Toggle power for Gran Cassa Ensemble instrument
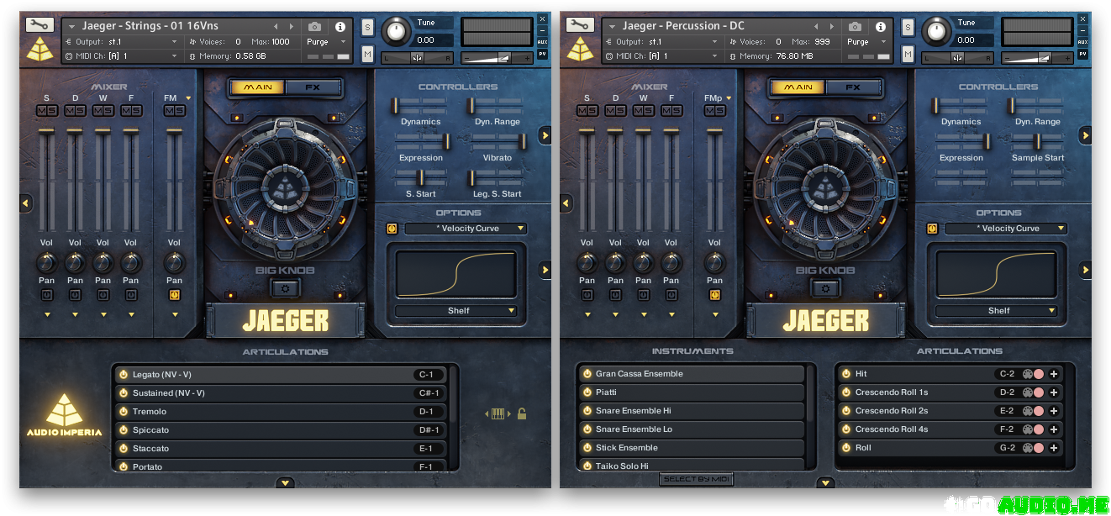Screen dimensions: 1111x516 [x=587, y=374]
